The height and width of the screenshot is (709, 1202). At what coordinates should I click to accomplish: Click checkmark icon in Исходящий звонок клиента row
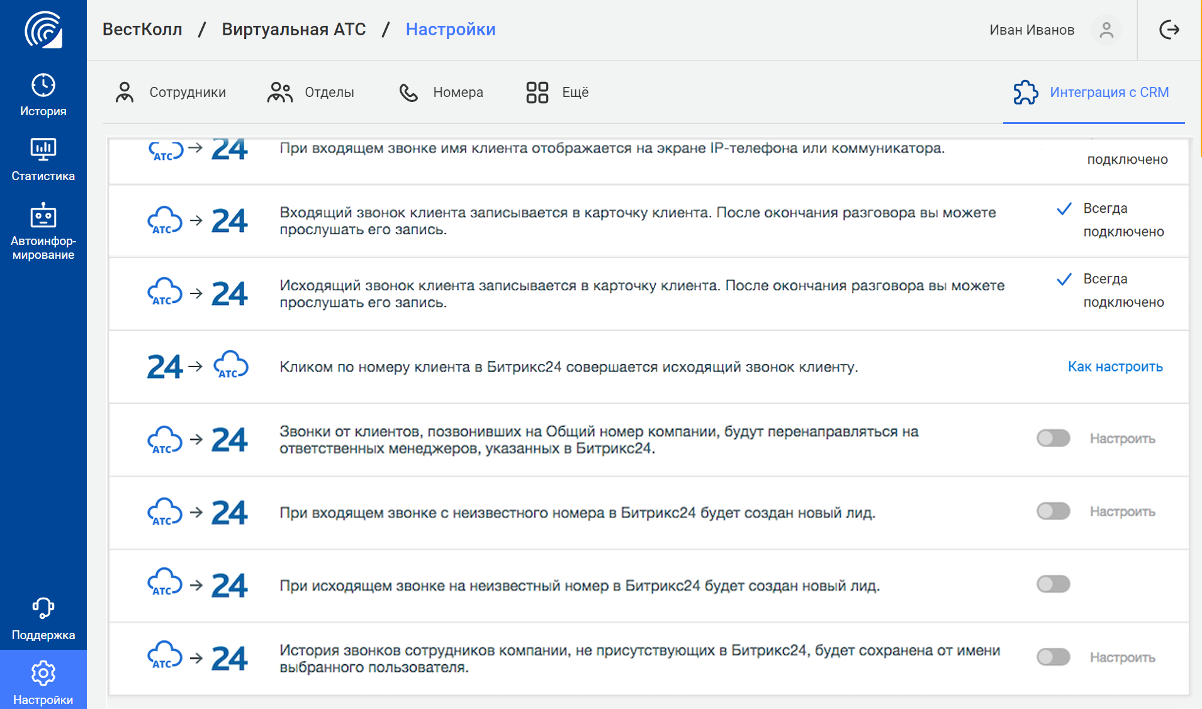(1064, 280)
